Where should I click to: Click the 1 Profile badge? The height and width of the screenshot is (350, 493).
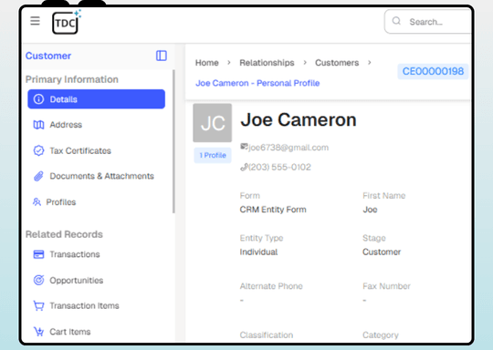(x=213, y=155)
